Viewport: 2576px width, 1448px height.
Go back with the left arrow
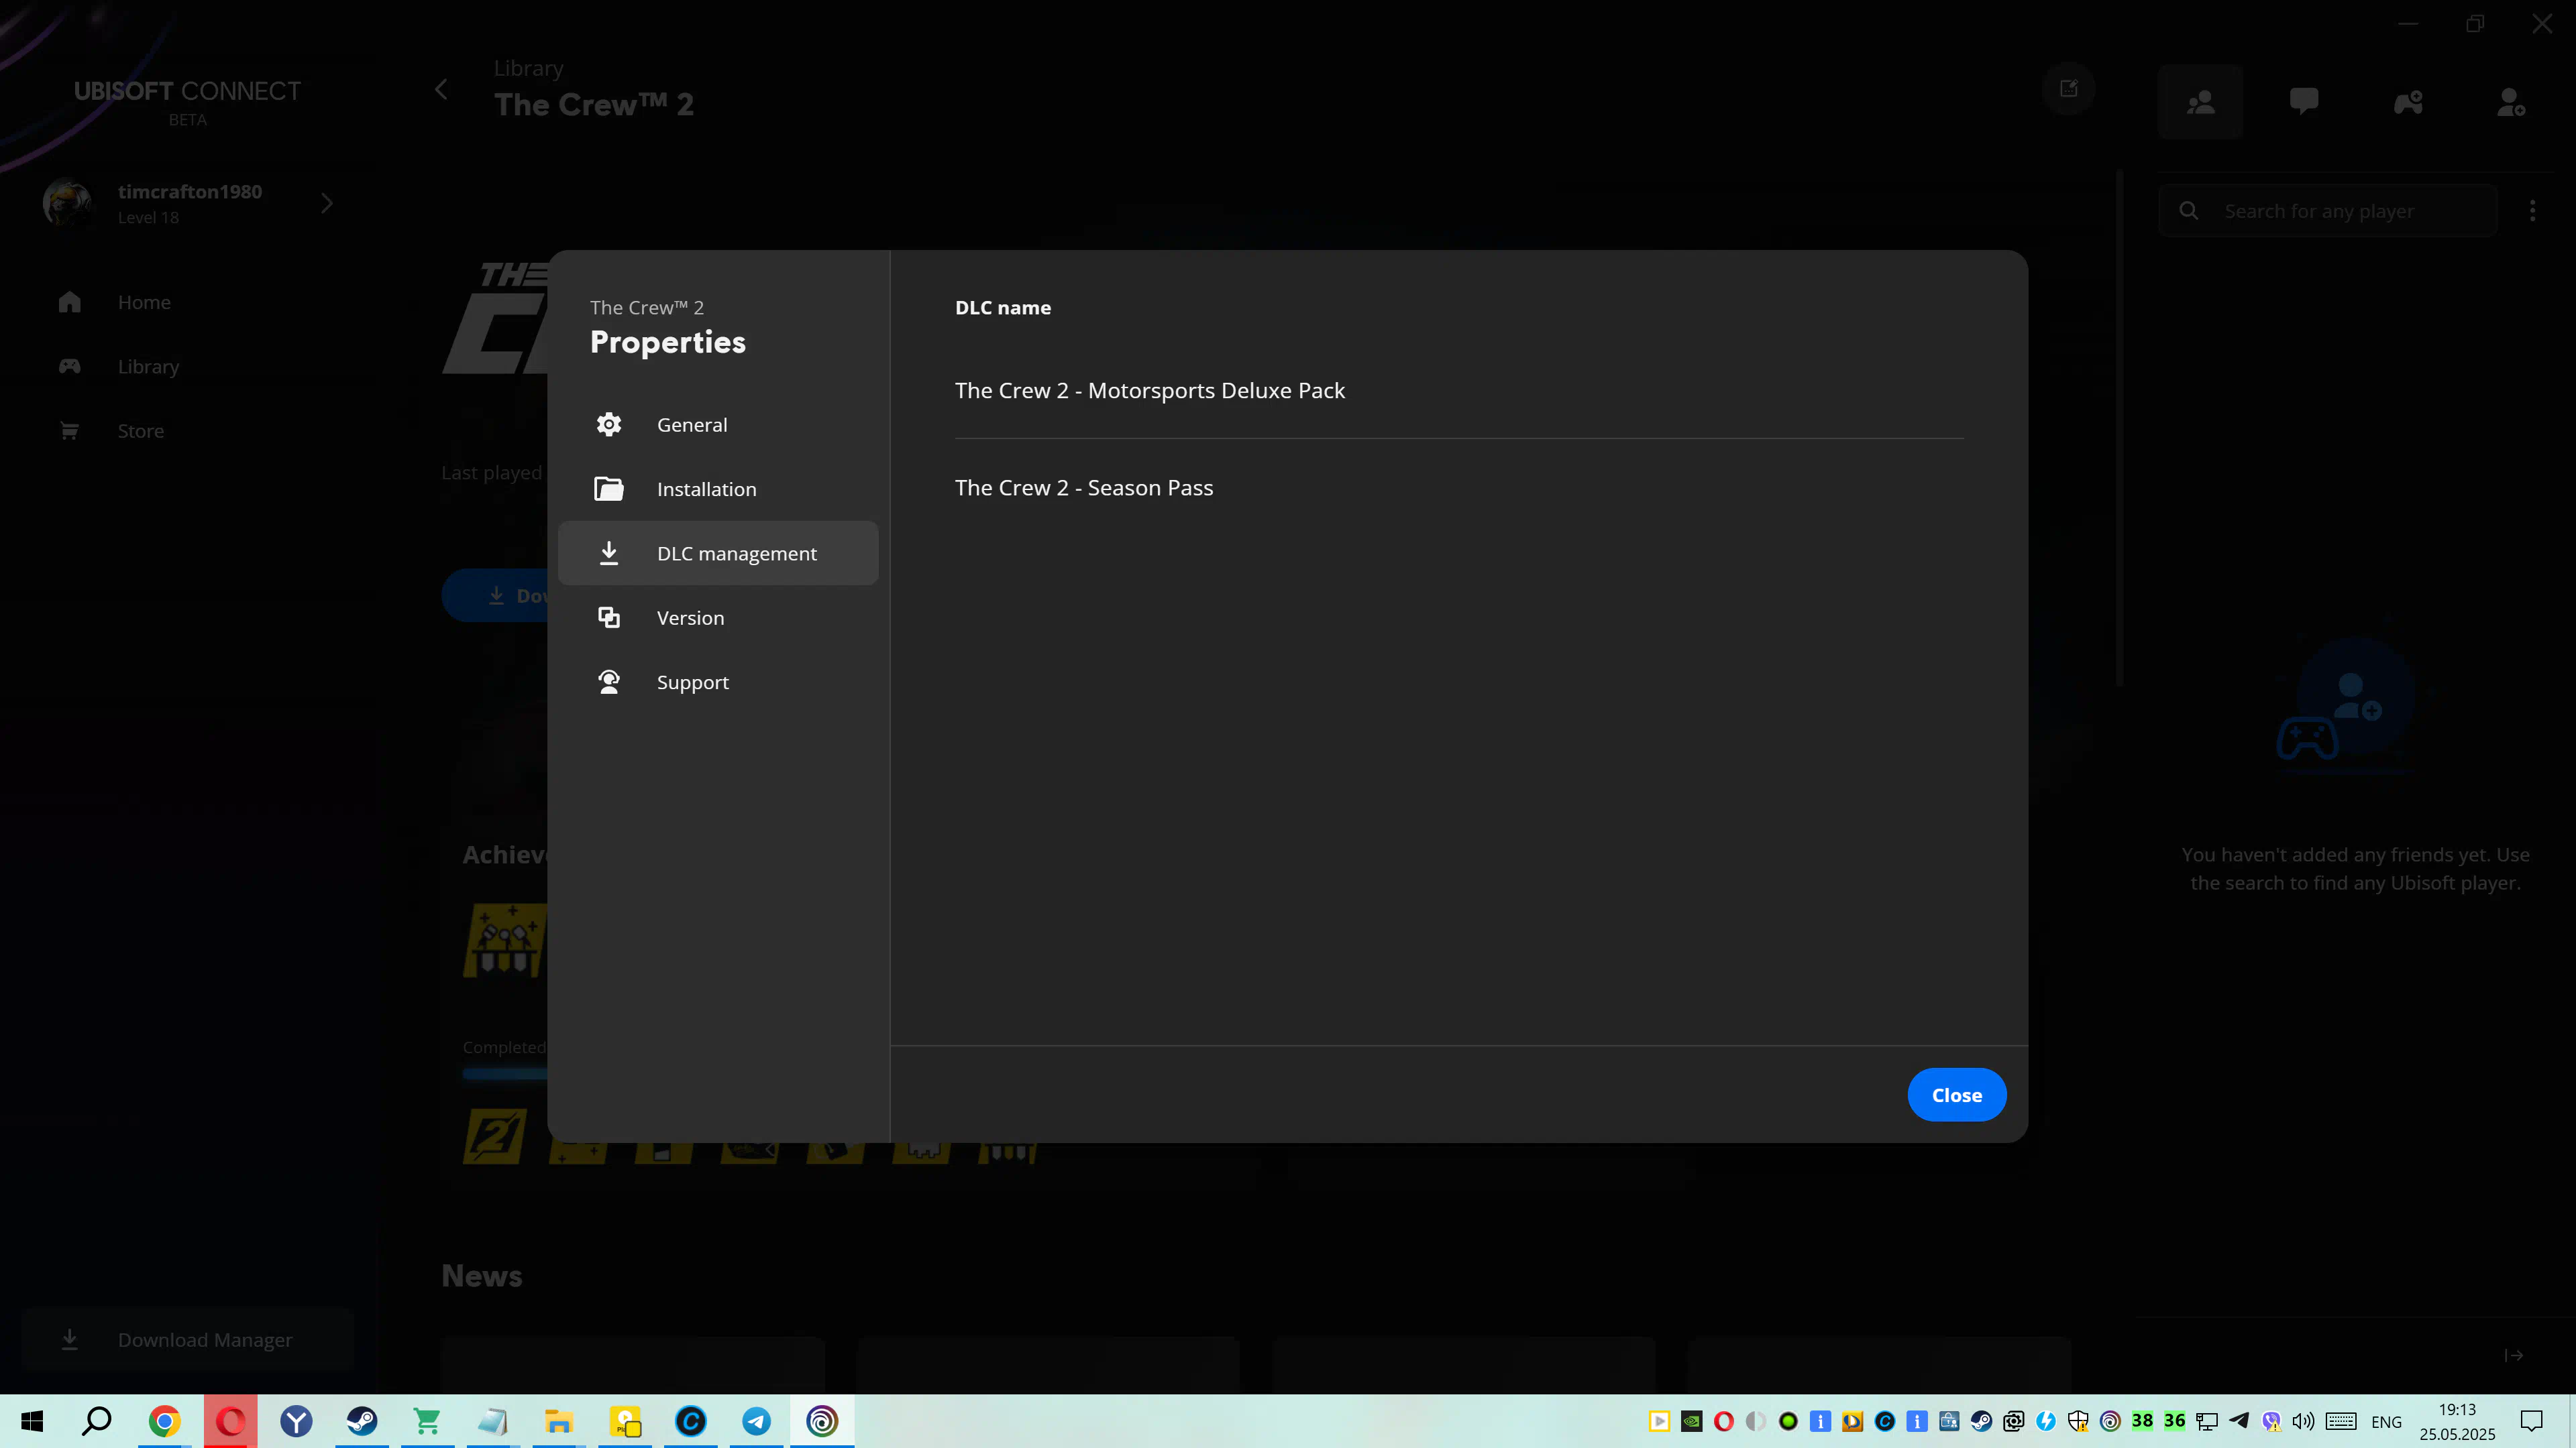tap(441, 89)
